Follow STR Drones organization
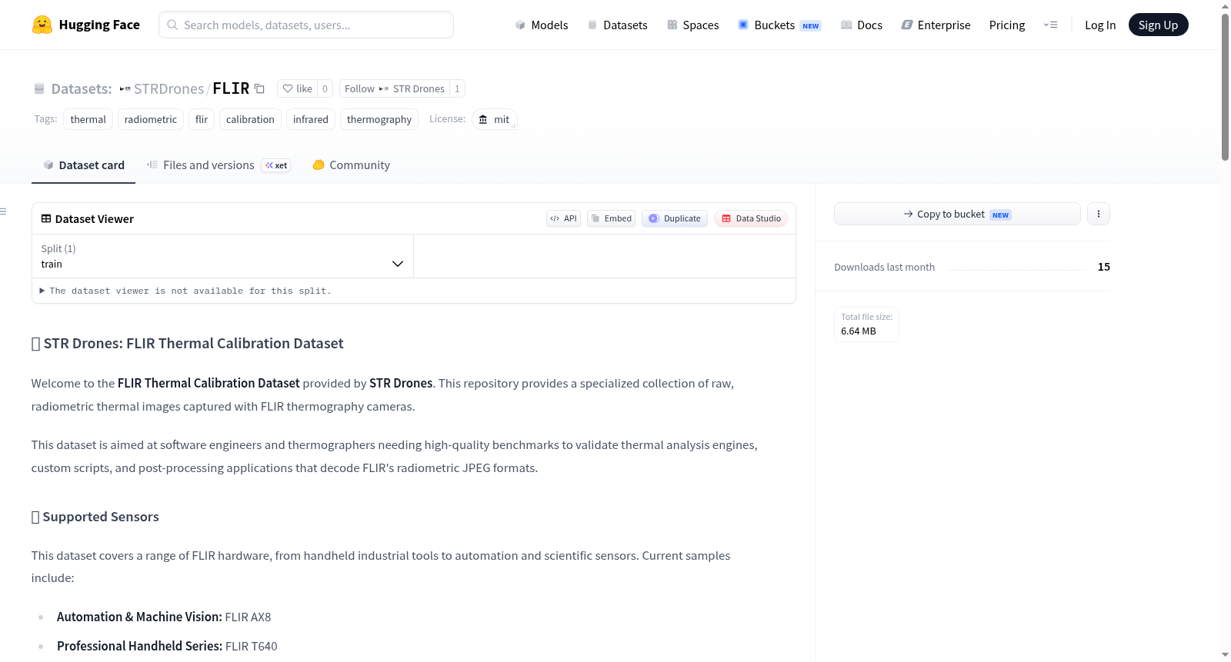The width and height of the screenshot is (1231, 662). coord(394,88)
